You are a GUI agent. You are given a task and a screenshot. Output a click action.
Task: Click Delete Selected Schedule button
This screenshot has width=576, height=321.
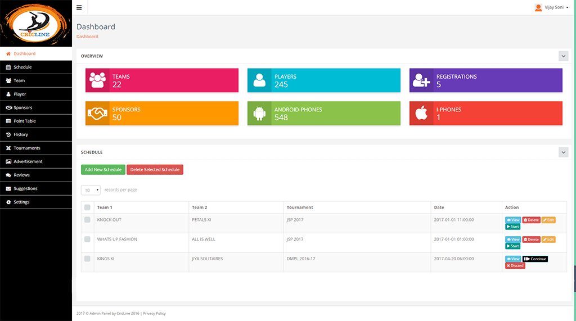click(x=155, y=170)
